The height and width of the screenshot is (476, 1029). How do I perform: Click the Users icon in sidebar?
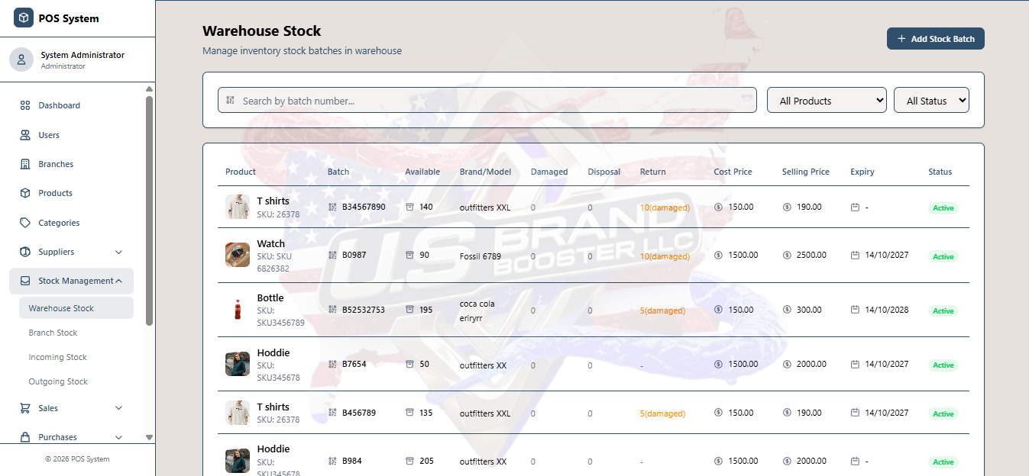[x=25, y=135]
